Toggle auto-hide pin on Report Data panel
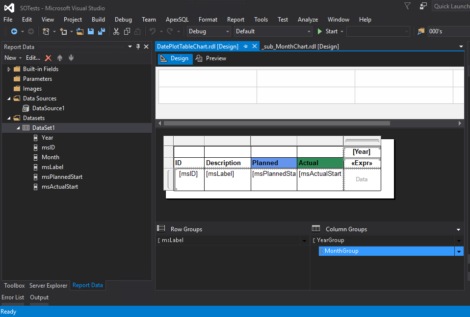Image resolution: width=470 pixels, height=317 pixels. click(138, 47)
